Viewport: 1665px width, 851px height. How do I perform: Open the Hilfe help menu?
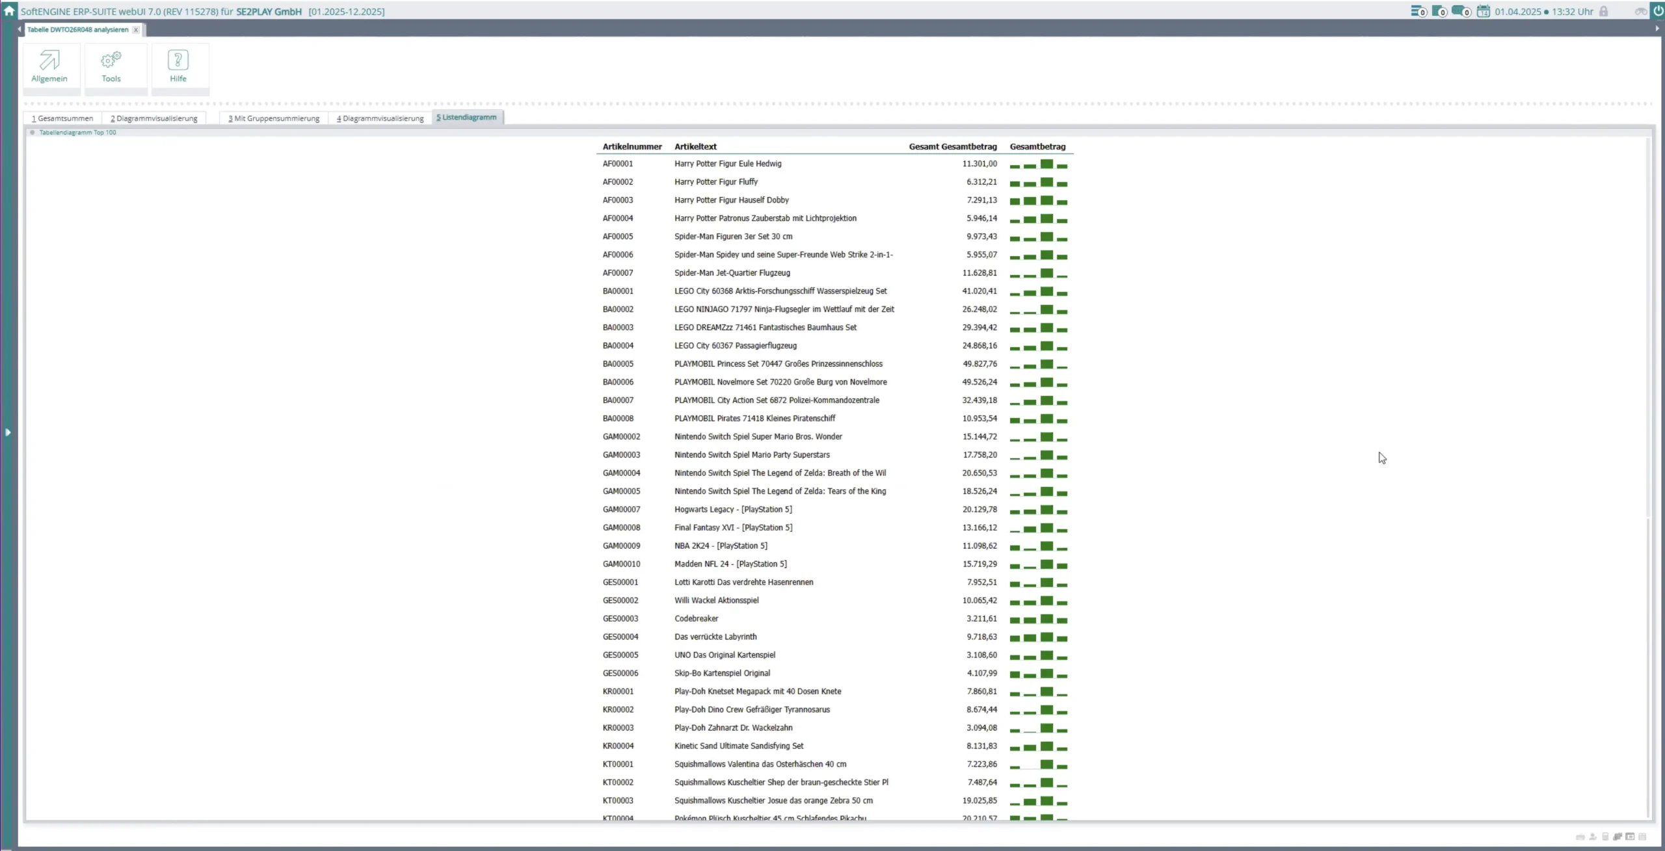coord(178,66)
